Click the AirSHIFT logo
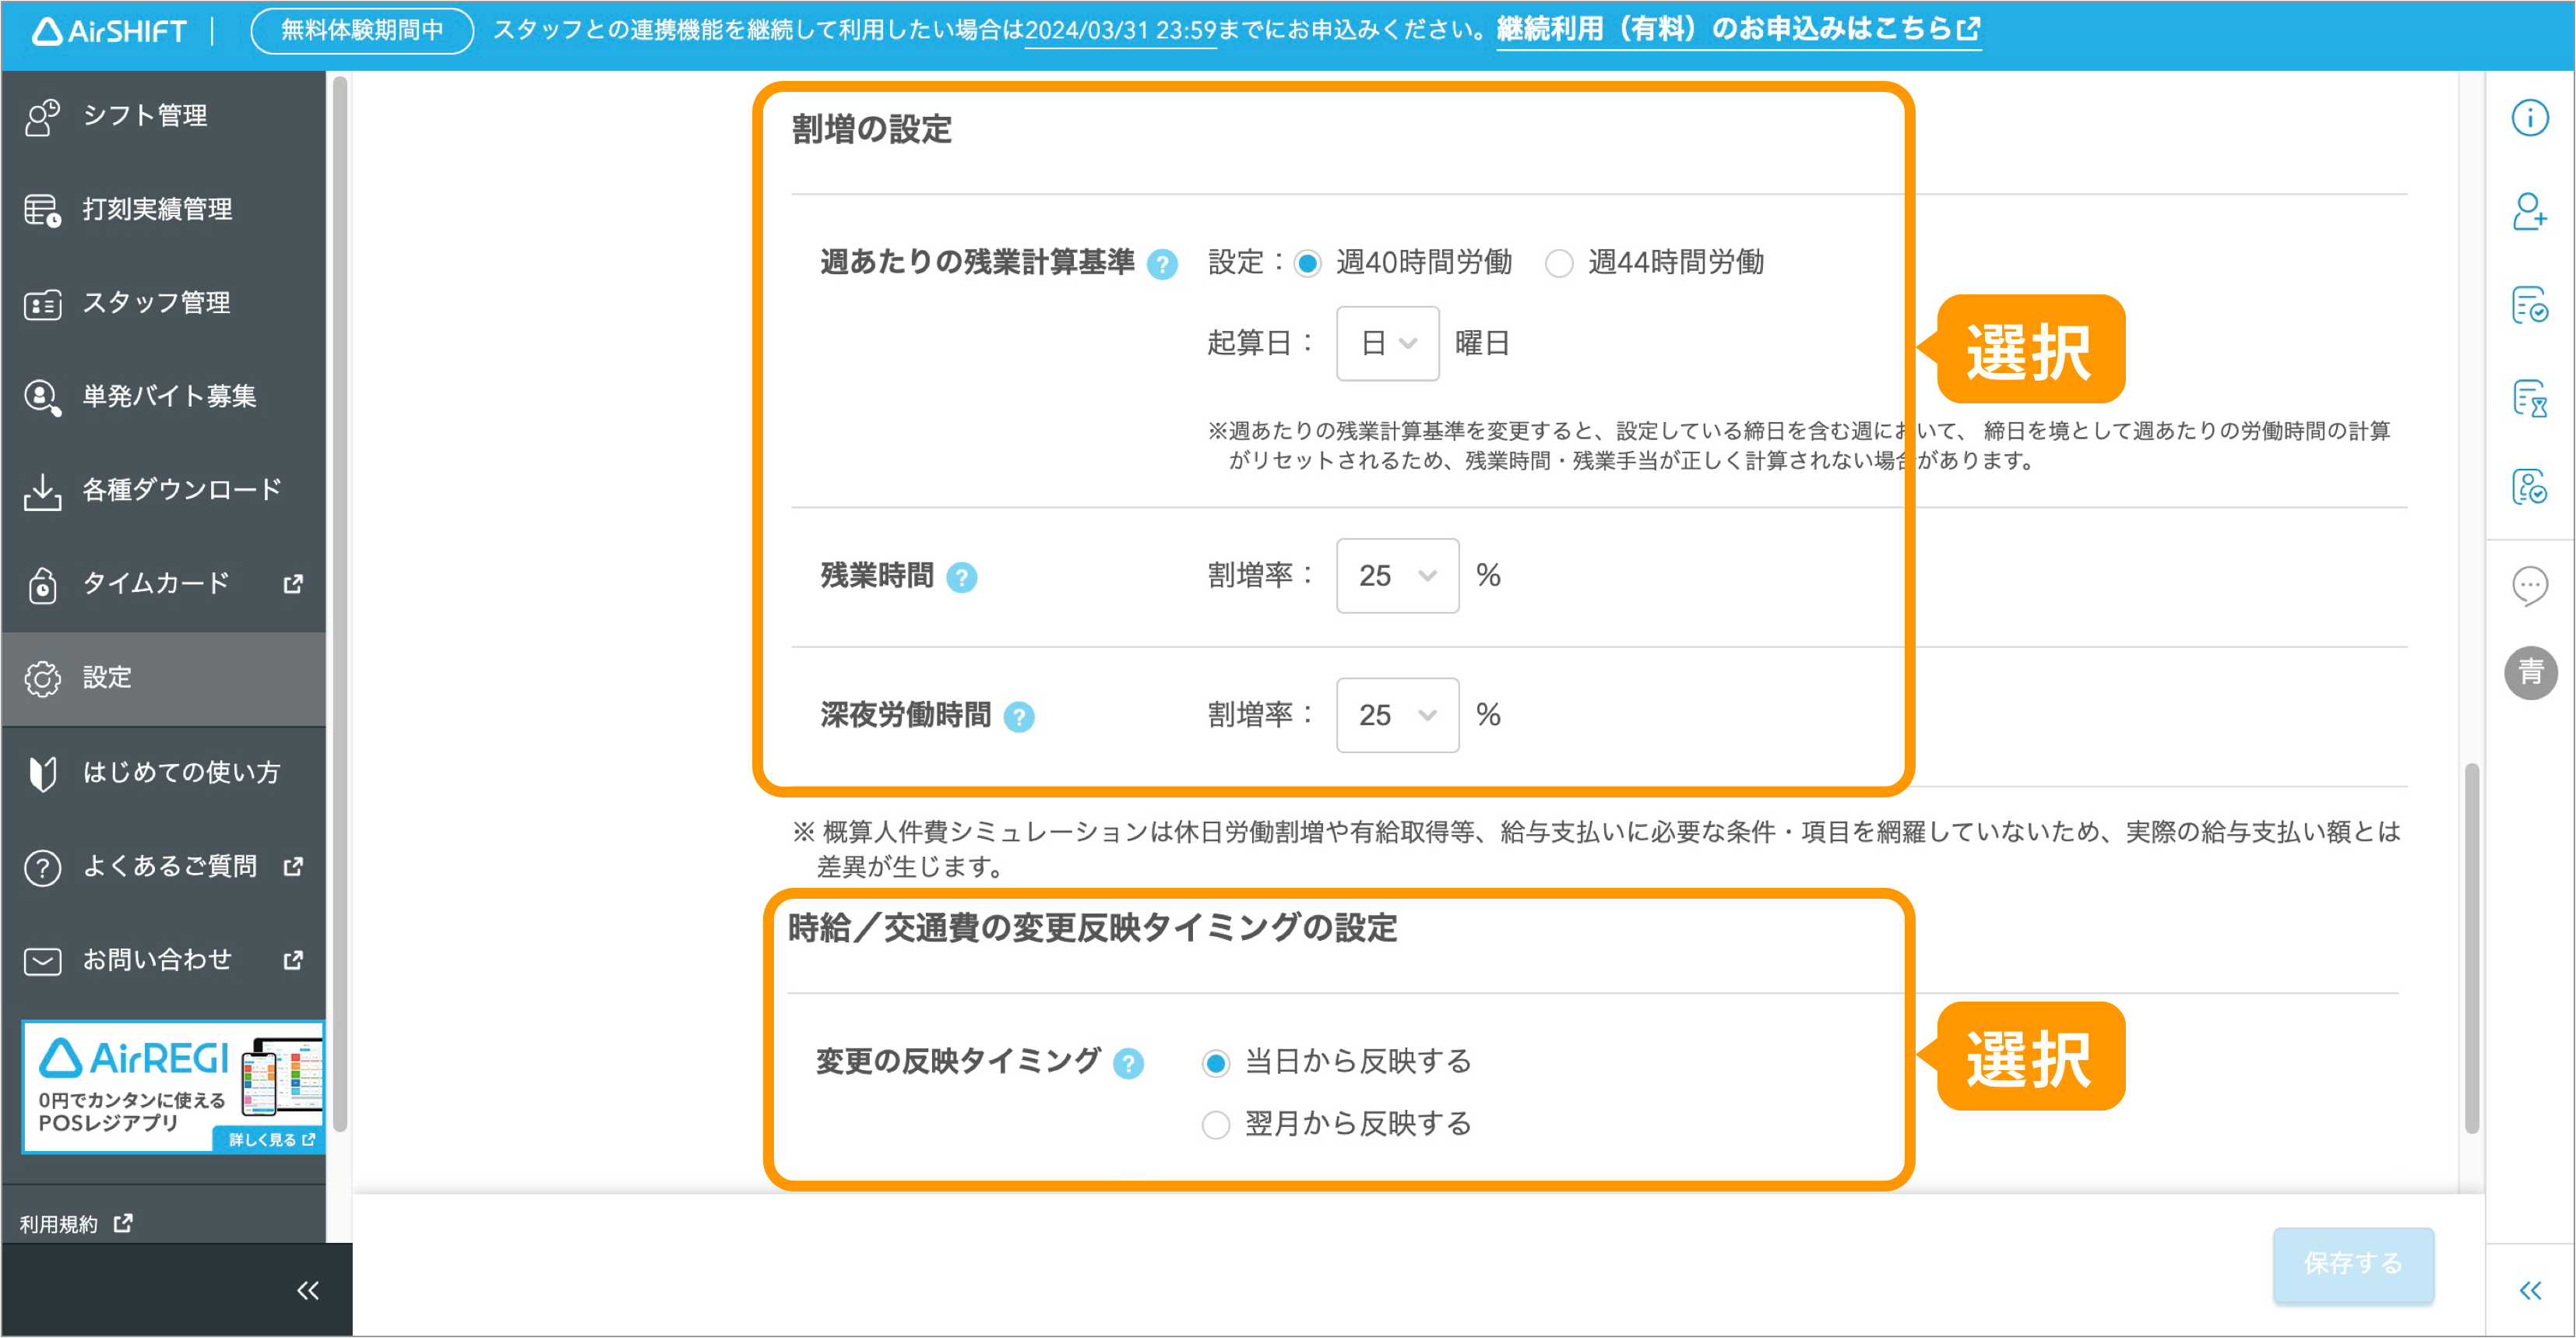Image resolution: width=2576 pixels, height=1338 pixels. (x=109, y=31)
